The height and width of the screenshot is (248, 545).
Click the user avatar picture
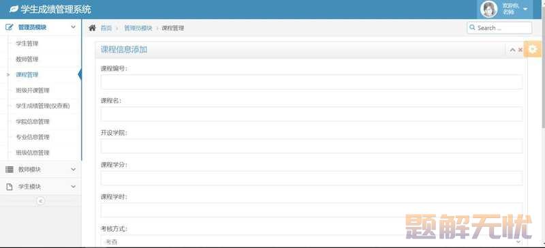click(x=488, y=10)
